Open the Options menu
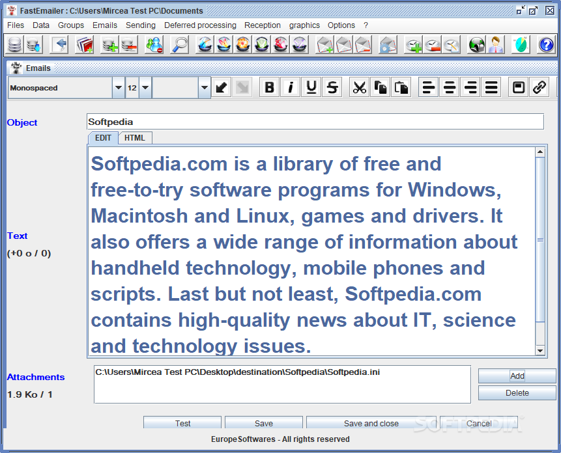The height and width of the screenshot is (453, 561). click(341, 25)
